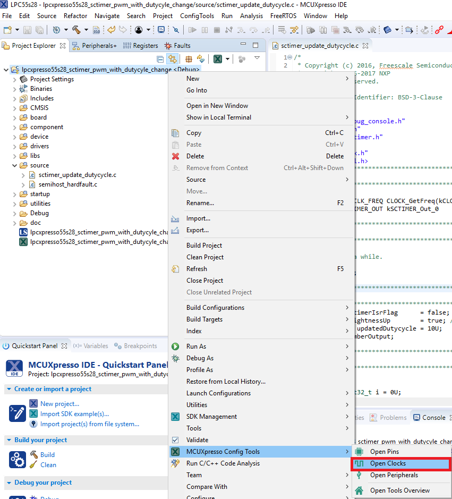The image size is (452, 499).
Task: Click the Open Pins chip icon
Action: (360, 452)
